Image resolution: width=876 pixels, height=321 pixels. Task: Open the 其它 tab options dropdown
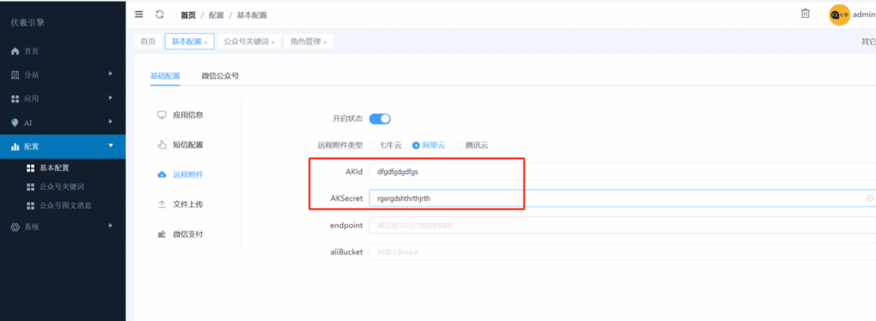pyautogui.click(x=868, y=42)
